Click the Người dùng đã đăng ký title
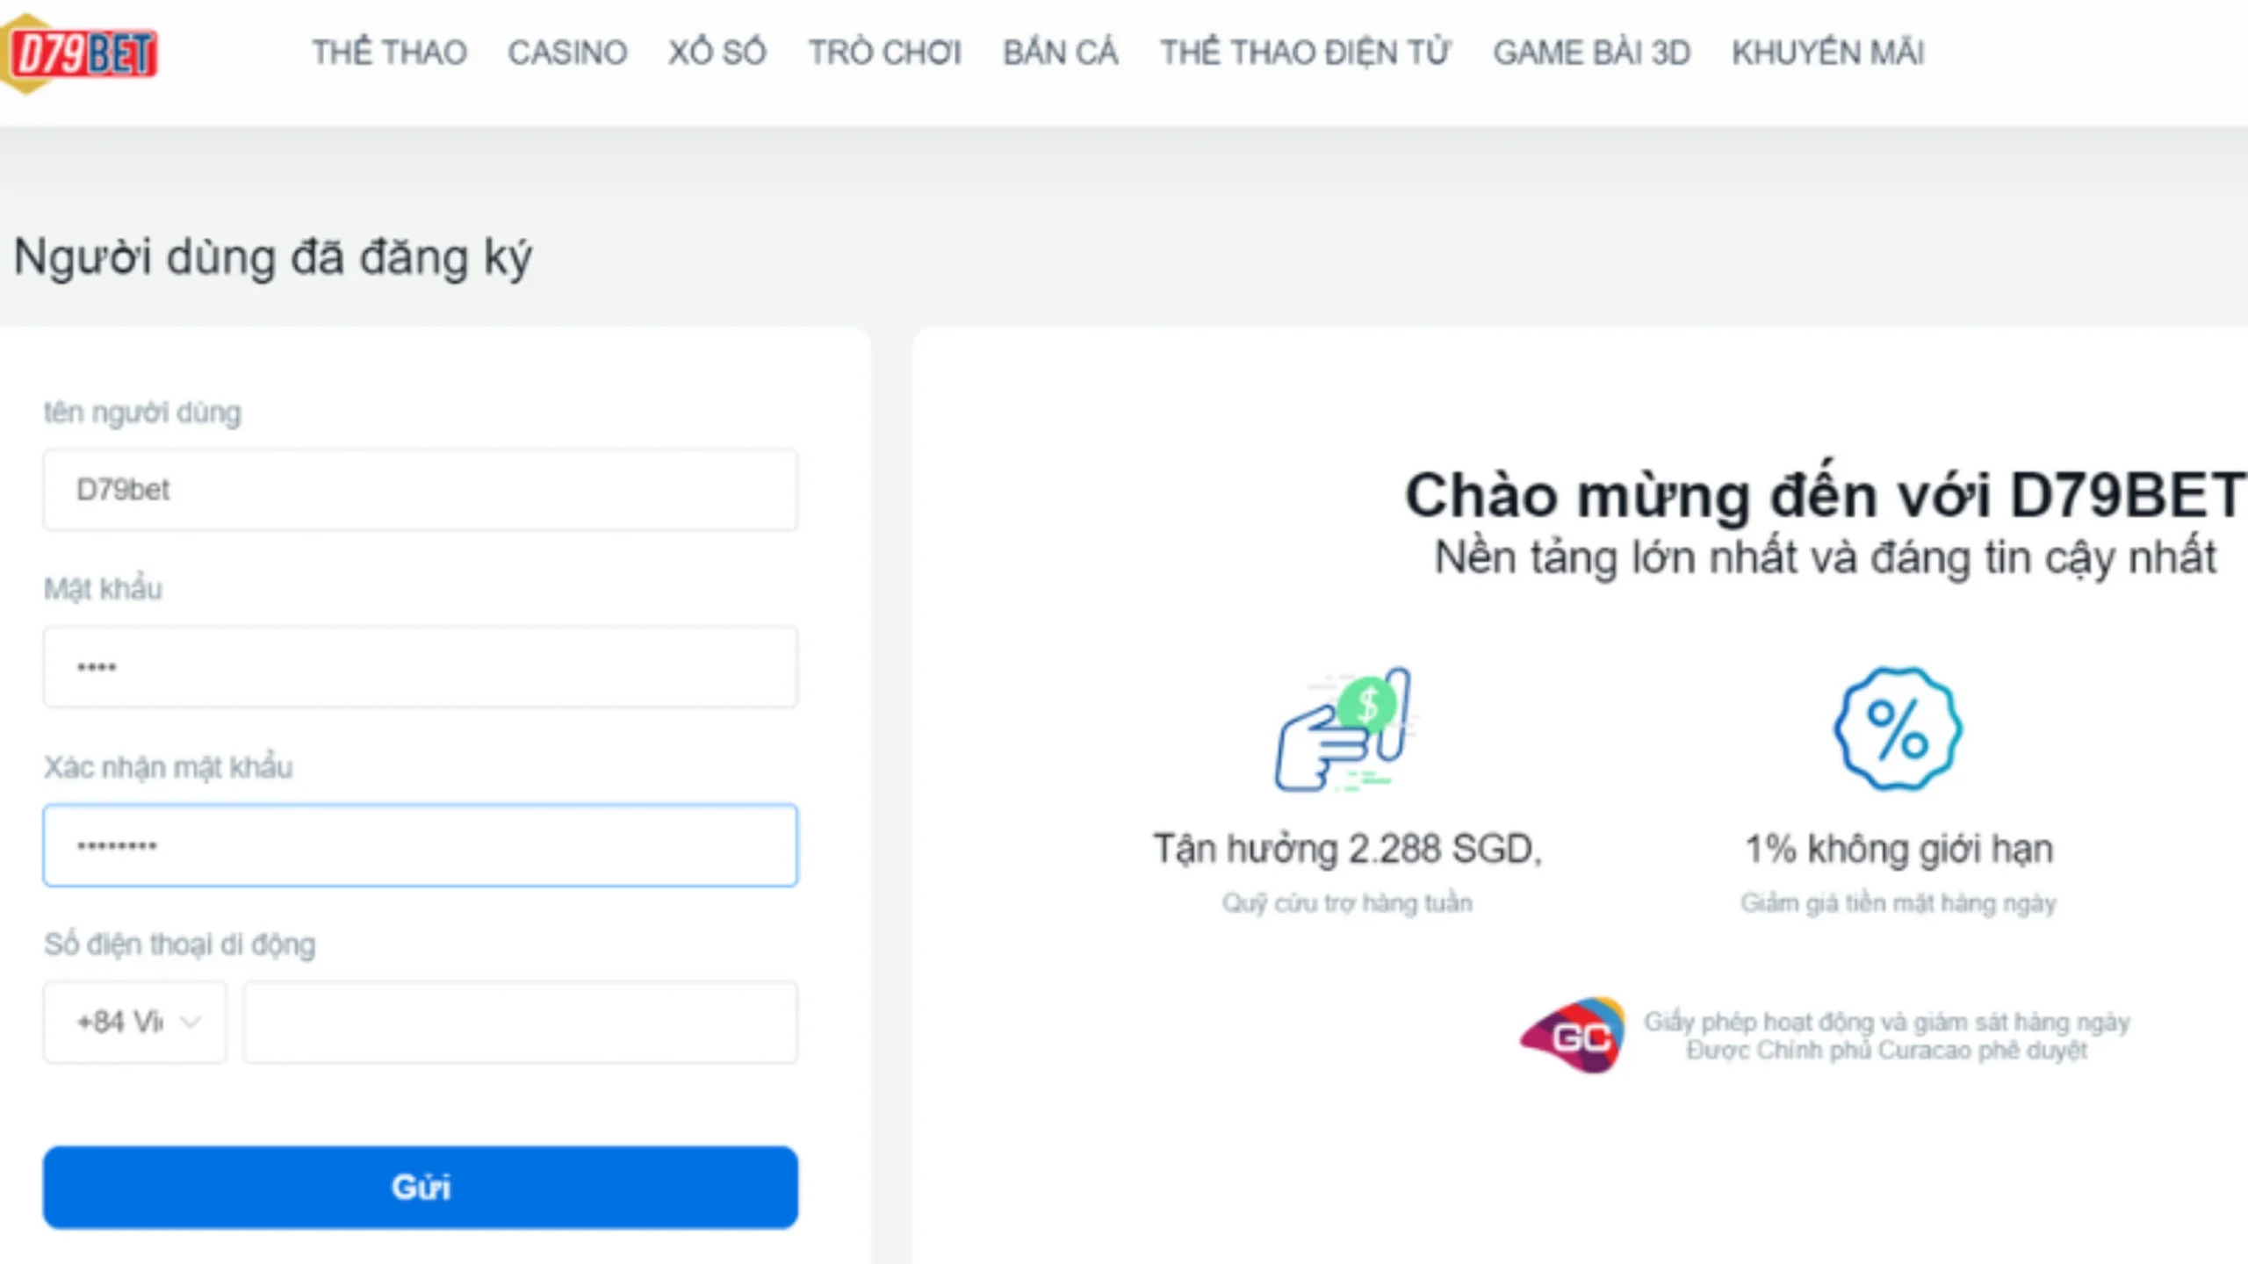 point(272,256)
